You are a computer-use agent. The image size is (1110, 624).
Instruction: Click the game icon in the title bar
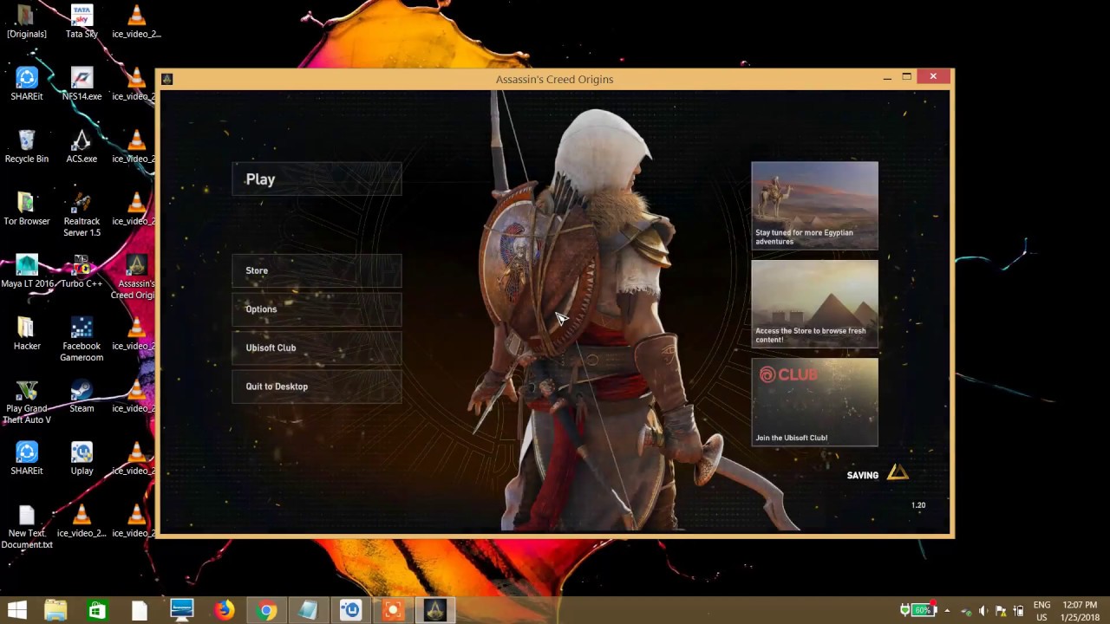coord(167,79)
